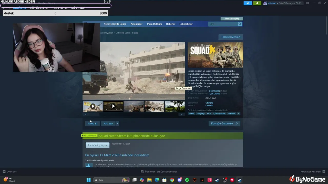
Task: Open Offworld publisher link
Action: point(209,106)
